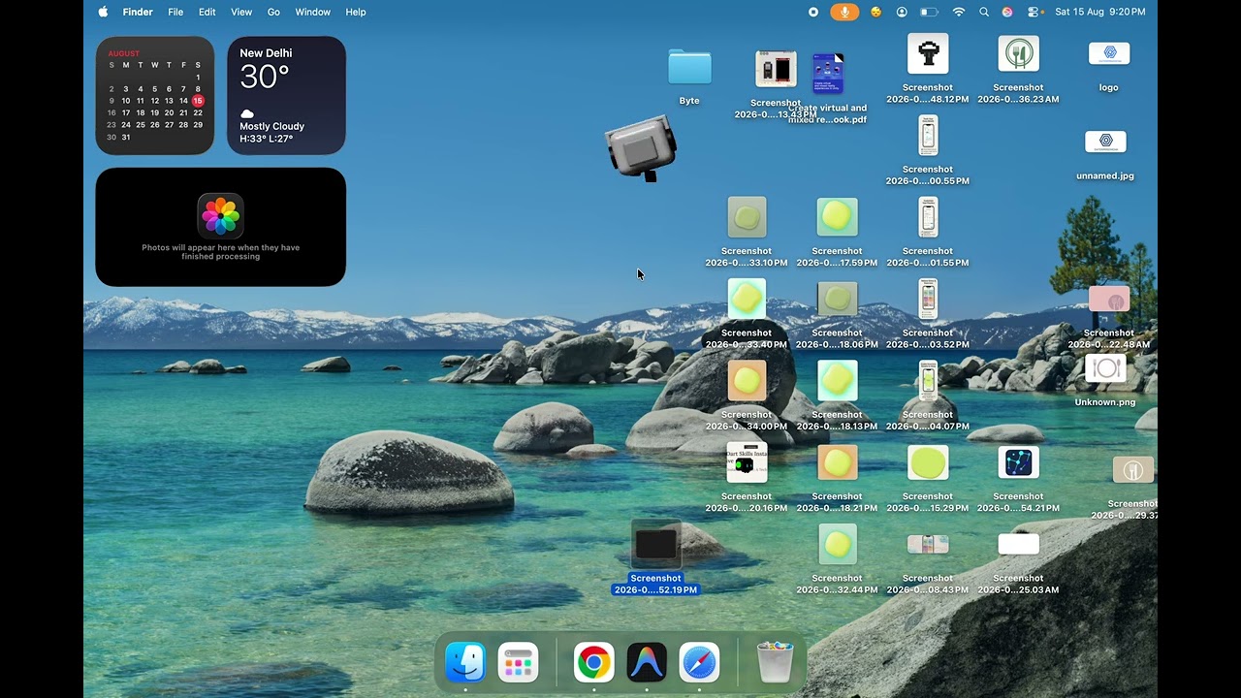Launch Google Chrome from the Dock
The image size is (1241, 698).
(x=593, y=663)
